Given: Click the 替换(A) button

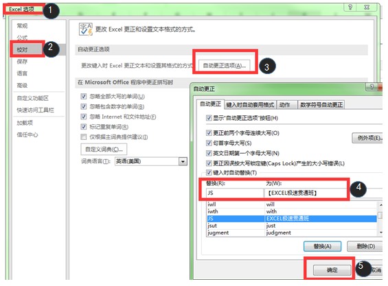Looking at the screenshot, I should pyautogui.click(x=323, y=246).
